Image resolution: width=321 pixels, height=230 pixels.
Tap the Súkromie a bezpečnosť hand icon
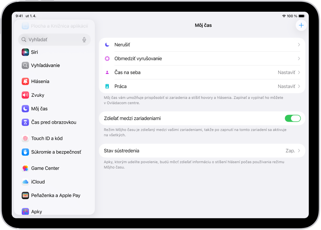coord(25,152)
